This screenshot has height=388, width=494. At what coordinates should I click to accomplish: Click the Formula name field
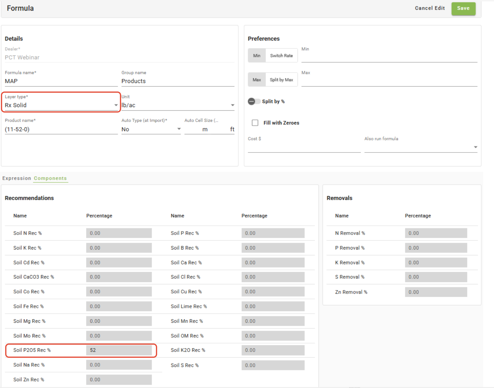[x=61, y=81]
